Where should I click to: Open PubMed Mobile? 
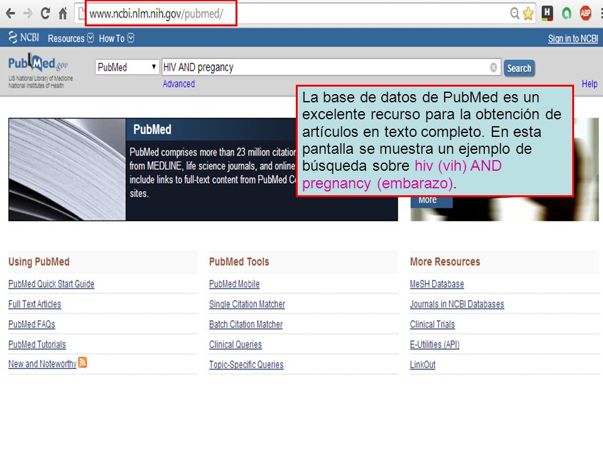(x=234, y=284)
